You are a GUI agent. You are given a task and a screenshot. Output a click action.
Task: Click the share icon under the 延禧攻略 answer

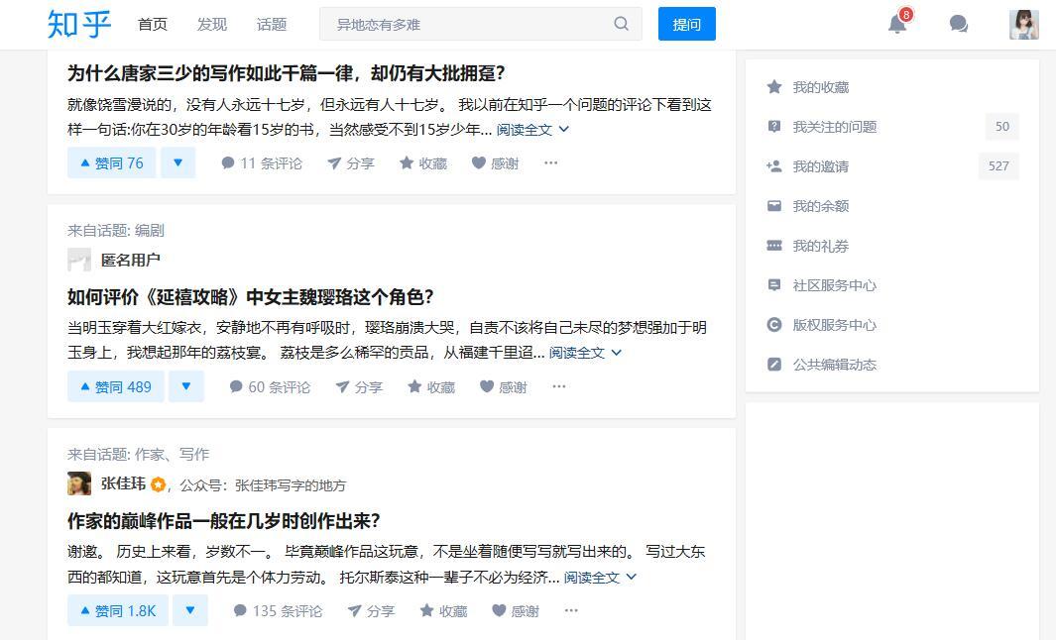344,386
